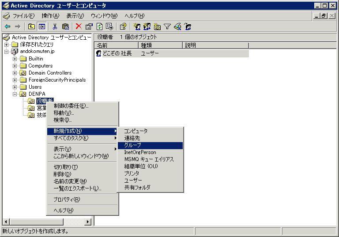Open the ヘルプ menu in menu bar
The image size is (339, 237).
click(x=135, y=16)
